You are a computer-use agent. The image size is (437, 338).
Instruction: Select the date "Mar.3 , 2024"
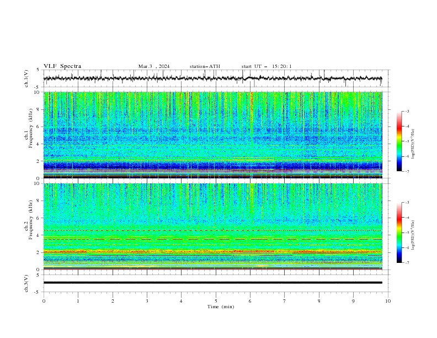click(x=154, y=66)
